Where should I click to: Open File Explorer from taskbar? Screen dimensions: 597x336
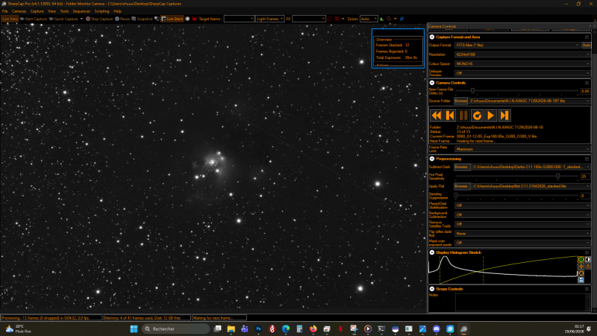tap(231, 329)
